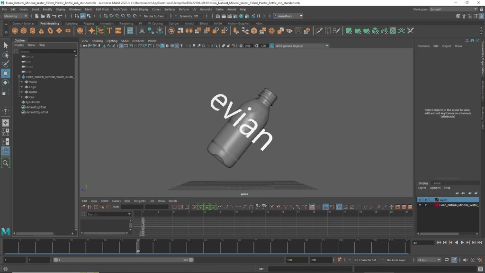Click the SVG import shelf icon
Screen dimensions: 485x273
(118, 31)
